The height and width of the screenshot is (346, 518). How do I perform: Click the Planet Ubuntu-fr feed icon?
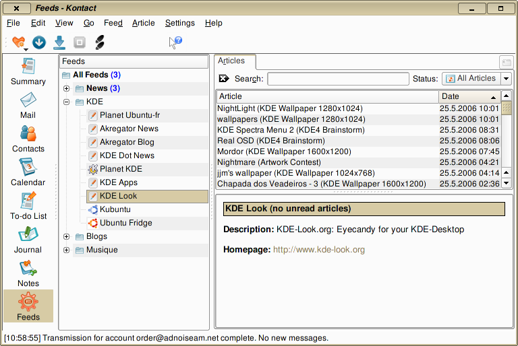pos(93,115)
